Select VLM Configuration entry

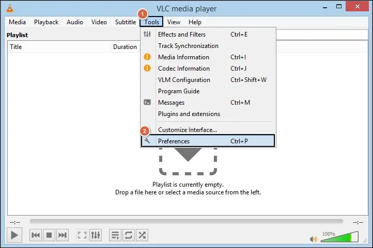coord(208,80)
